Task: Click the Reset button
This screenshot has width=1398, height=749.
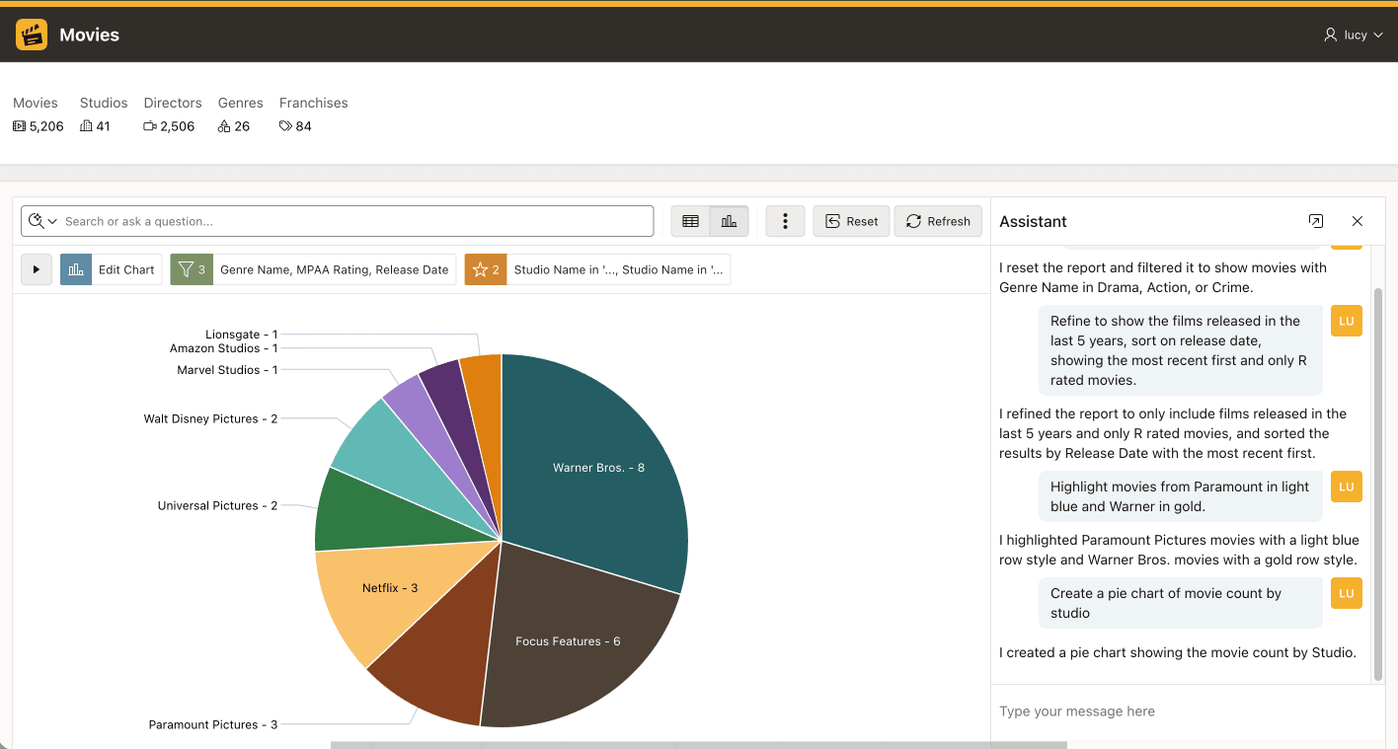Action: click(x=851, y=221)
